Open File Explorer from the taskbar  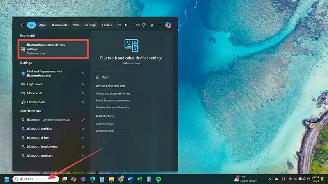112,179
